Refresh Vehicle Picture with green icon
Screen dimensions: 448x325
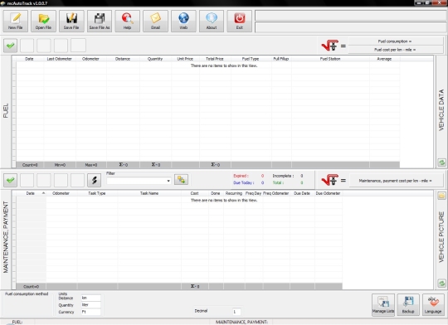click(x=441, y=284)
